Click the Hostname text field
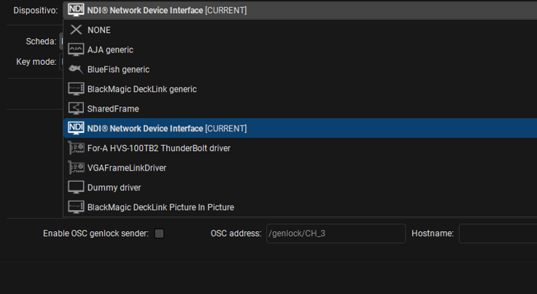Image resolution: width=537 pixels, height=294 pixels. click(498, 233)
